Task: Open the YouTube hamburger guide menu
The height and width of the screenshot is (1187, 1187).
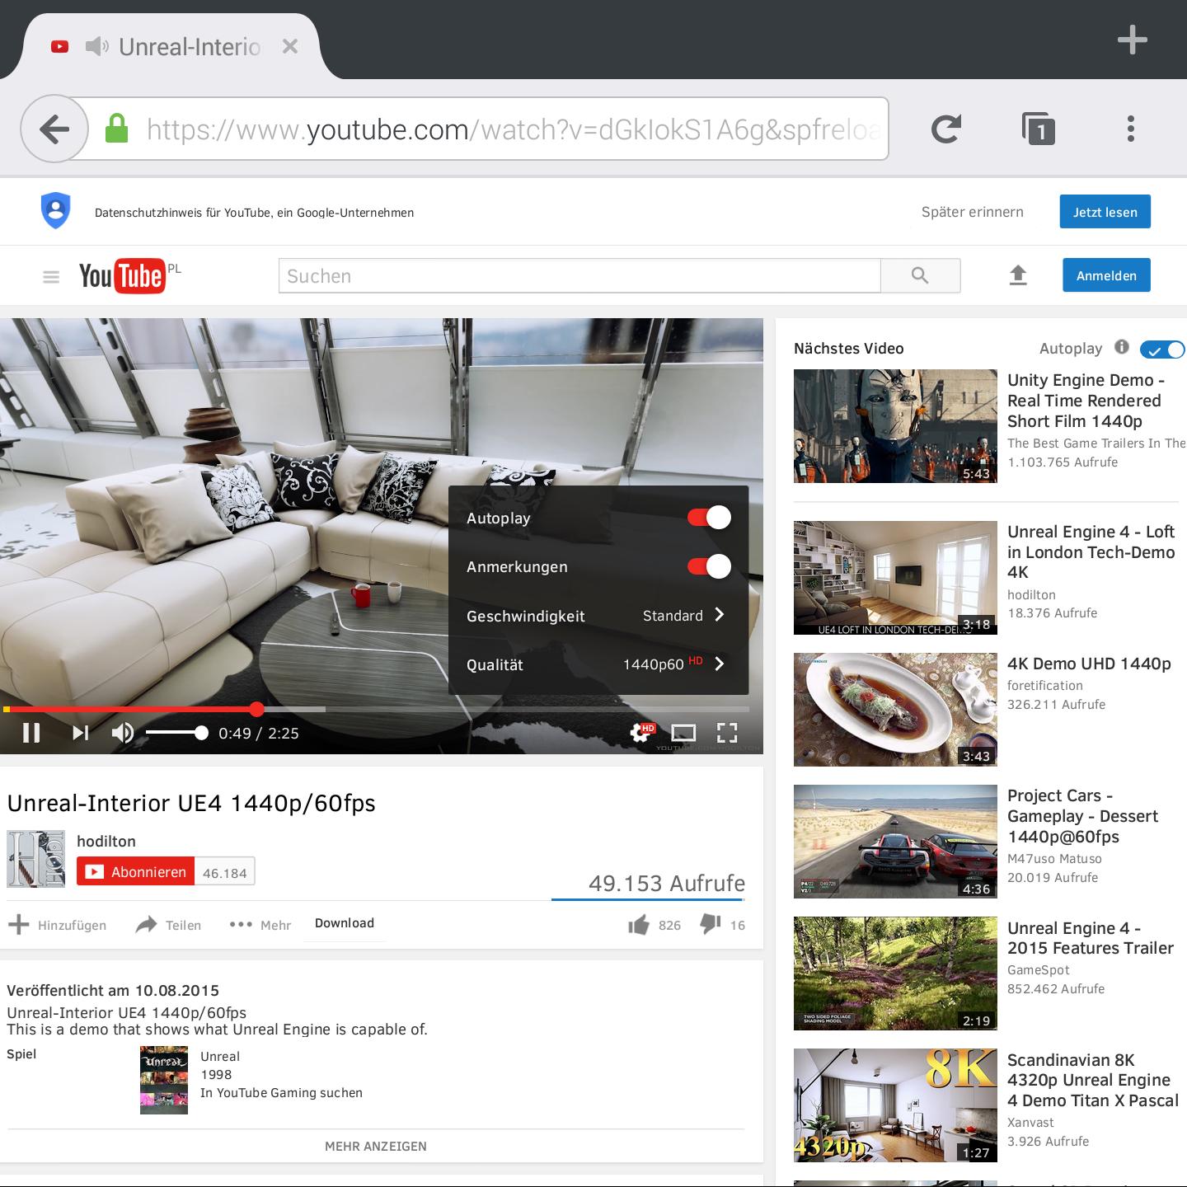Action: pos(51,277)
